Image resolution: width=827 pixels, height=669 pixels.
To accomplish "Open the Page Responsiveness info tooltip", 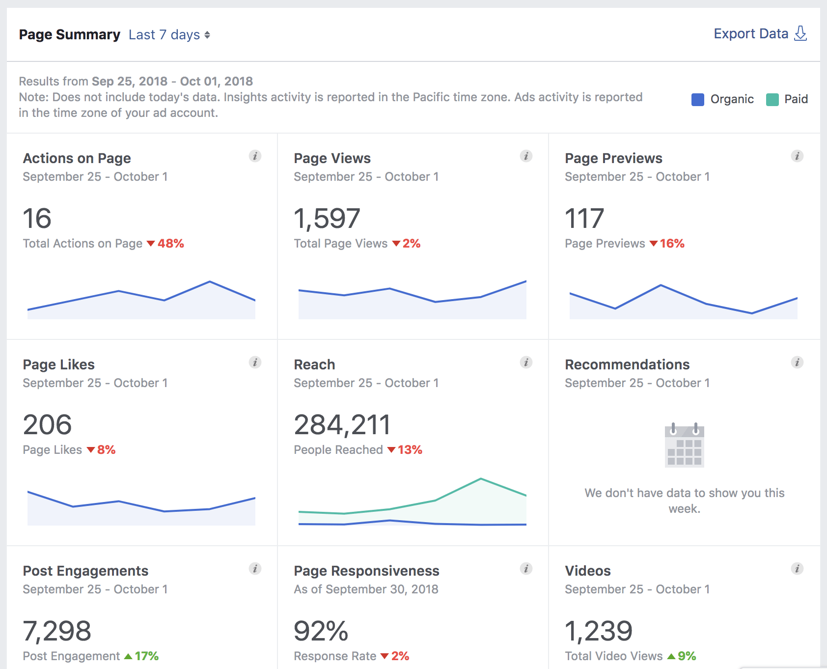I will click(x=526, y=568).
